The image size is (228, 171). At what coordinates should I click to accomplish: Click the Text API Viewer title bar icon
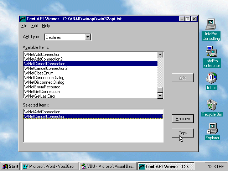[24, 19]
